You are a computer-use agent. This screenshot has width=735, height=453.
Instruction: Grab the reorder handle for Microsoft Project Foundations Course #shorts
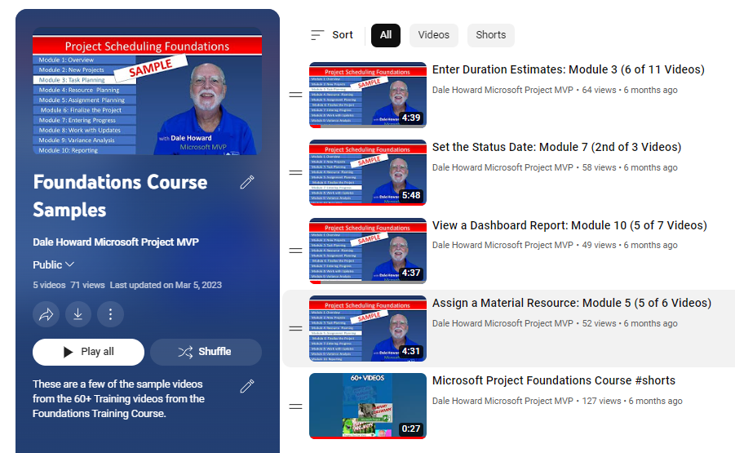coord(295,406)
